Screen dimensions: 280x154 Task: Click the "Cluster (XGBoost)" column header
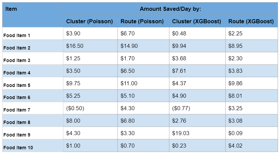(x=197, y=22)
